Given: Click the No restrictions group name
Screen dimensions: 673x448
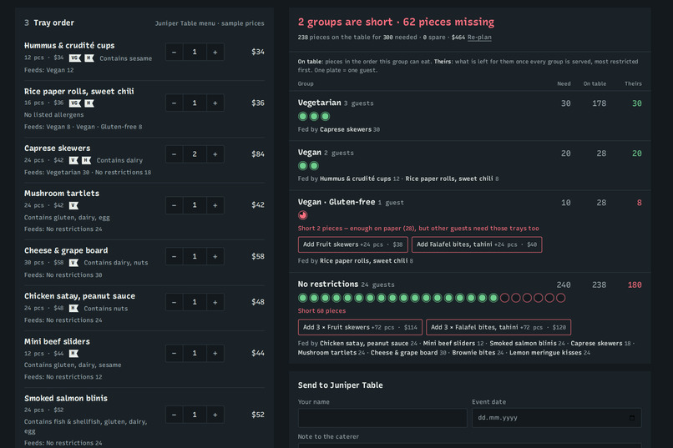Looking at the screenshot, I should click(328, 284).
